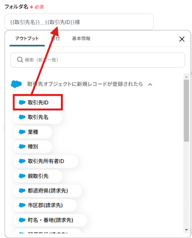
Task: Add the 都道府県(請求先) output
Action: coord(48,190)
